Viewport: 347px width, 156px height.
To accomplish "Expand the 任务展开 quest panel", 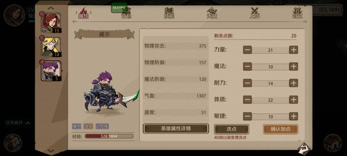I will (18, 123).
